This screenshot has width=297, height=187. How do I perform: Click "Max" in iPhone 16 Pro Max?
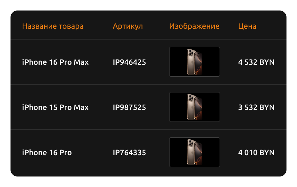[x=81, y=62]
